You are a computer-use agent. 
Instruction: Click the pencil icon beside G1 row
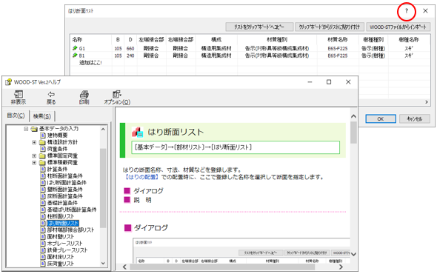(75, 48)
